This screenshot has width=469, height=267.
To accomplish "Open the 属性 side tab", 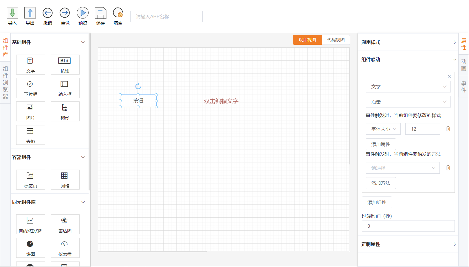I will click(464, 44).
